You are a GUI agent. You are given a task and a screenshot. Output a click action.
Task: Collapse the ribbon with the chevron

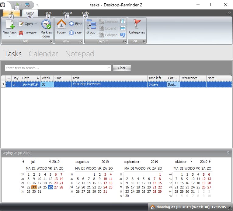coord(229,13)
